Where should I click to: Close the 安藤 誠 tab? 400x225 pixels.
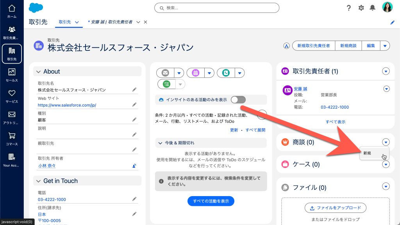click(145, 22)
